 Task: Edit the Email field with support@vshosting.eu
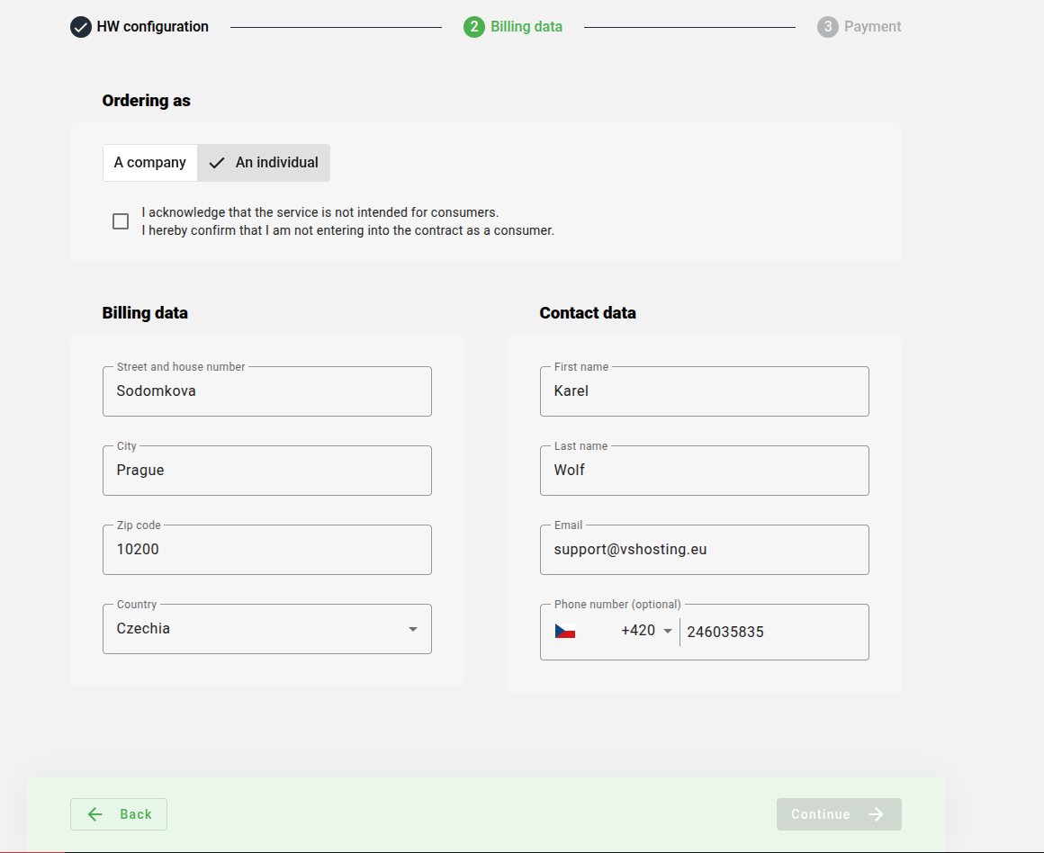pyautogui.click(x=704, y=550)
